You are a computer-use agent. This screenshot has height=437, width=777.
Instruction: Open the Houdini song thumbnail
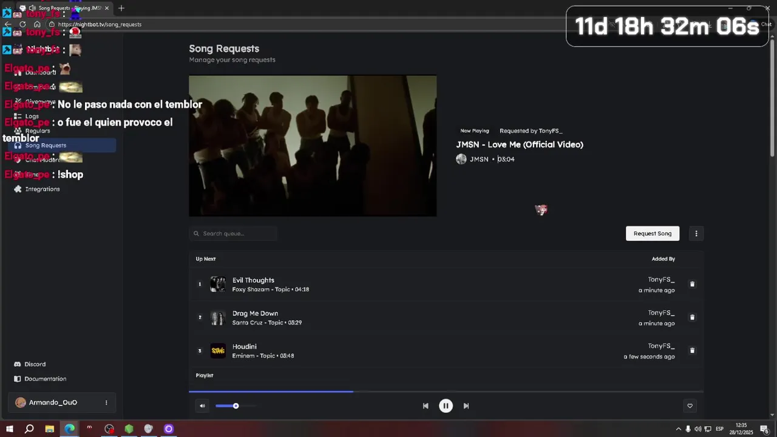pyautogui.click(x=218, y=351)
